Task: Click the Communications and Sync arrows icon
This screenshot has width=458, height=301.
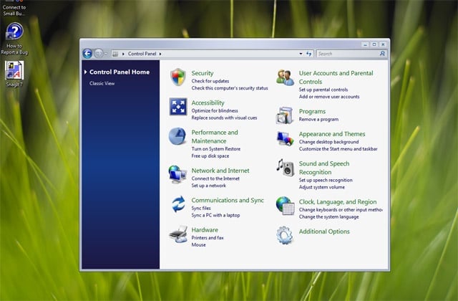Action: pos(178,204)
